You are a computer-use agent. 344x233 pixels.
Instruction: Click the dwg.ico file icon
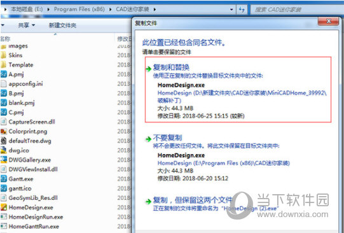click(x=4, y=150)
